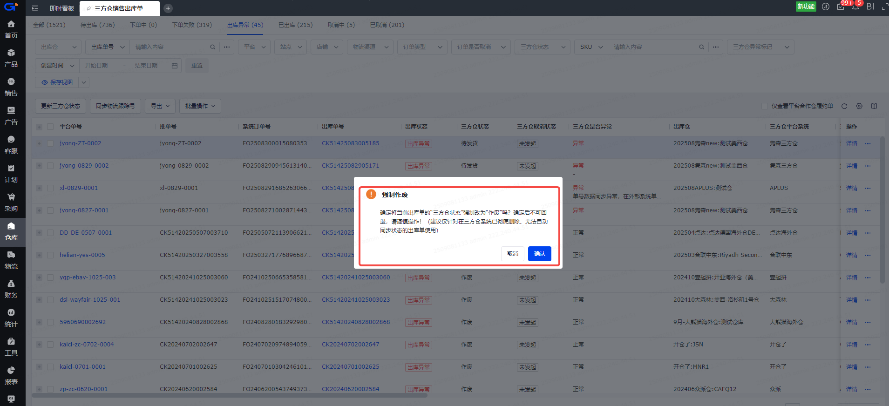The width and height of the screenshot is (889, 406).
Task: Click the 重置 reset button
Action: click(x=197, y=66)
